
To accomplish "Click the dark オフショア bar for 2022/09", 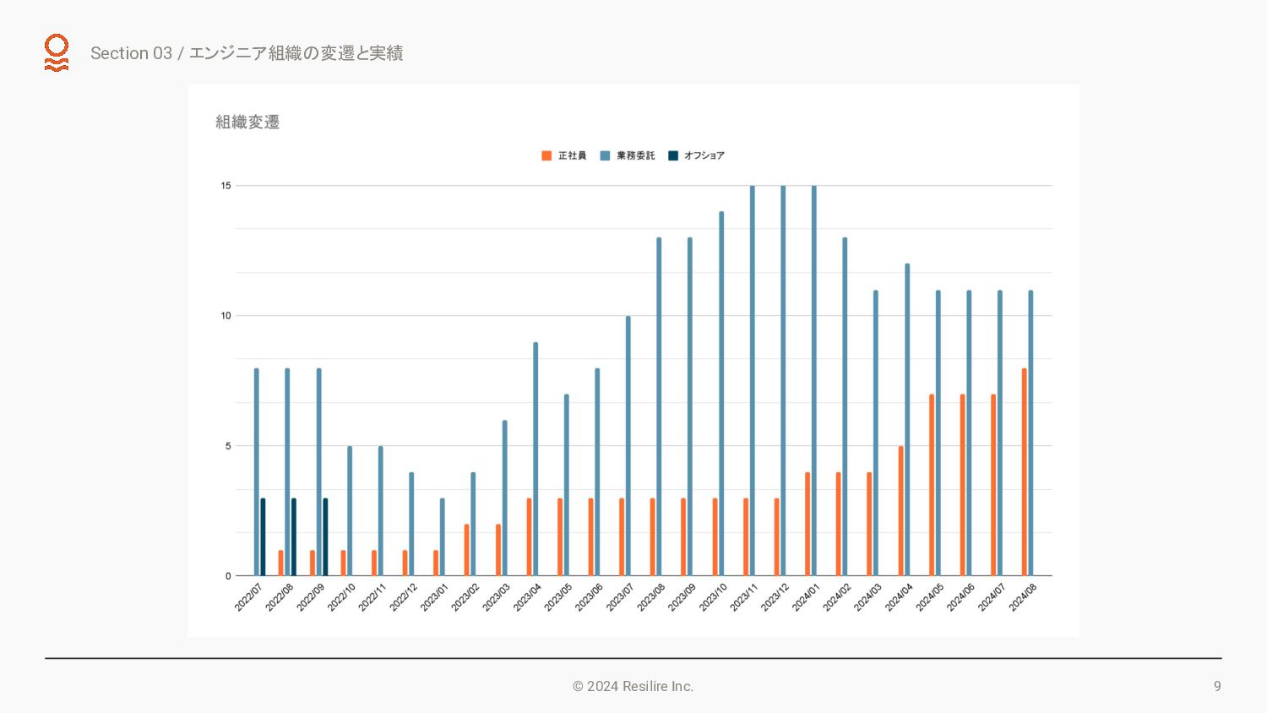I will (325, 537).
